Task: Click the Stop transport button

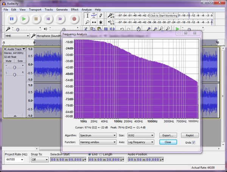Action: click(36, 19)
